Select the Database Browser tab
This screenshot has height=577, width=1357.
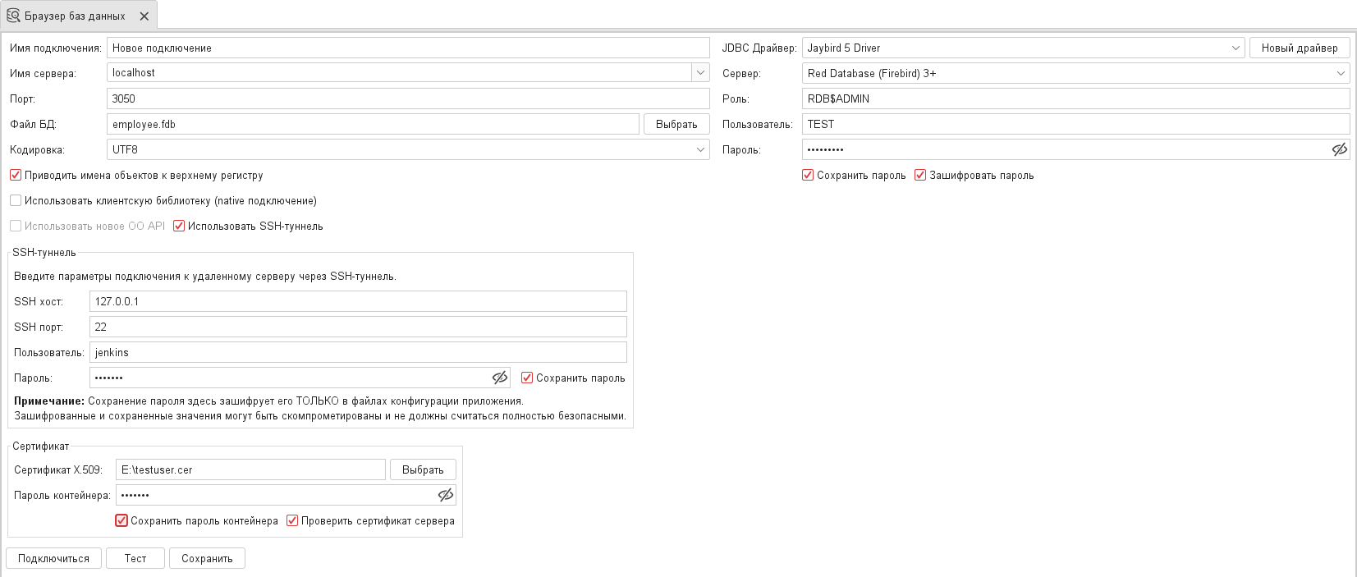click(x=75, y=16)
